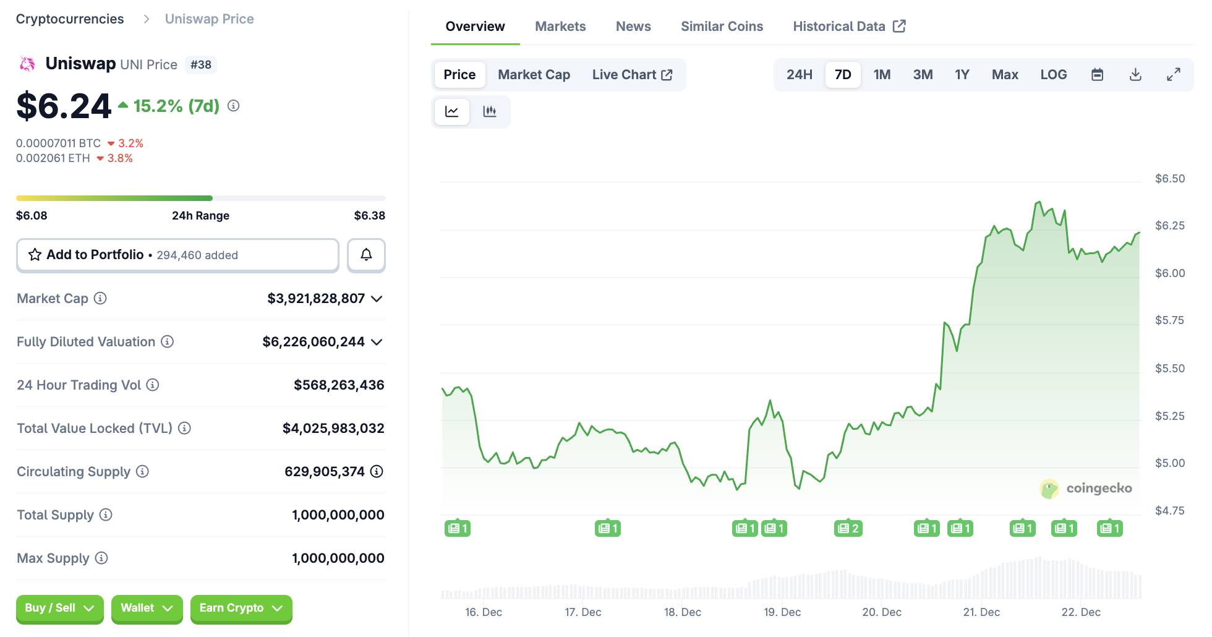Open the chart calendar date picker
This screenshot has width=1212, height=637.
1097,75
